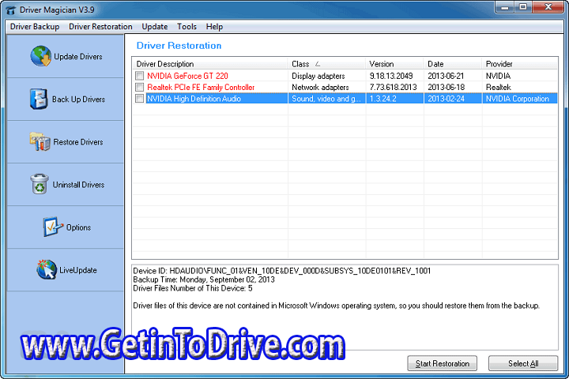Sort by the Date column header

tap(453, 64)
